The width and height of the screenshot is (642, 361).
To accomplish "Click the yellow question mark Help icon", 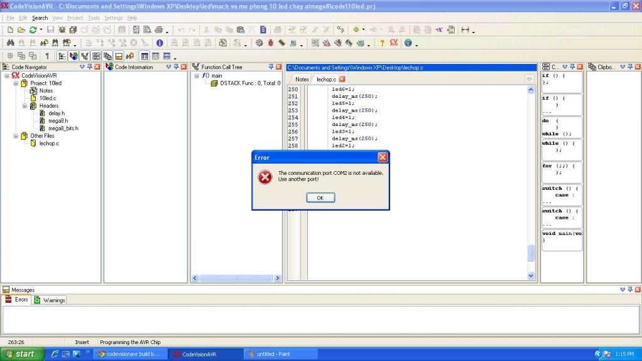I will 382,43.
